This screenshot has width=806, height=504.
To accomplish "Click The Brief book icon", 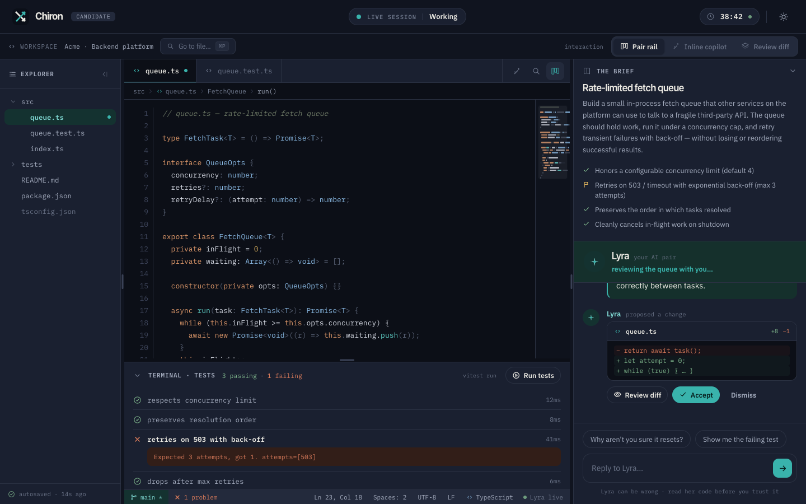I will [587, 71].
